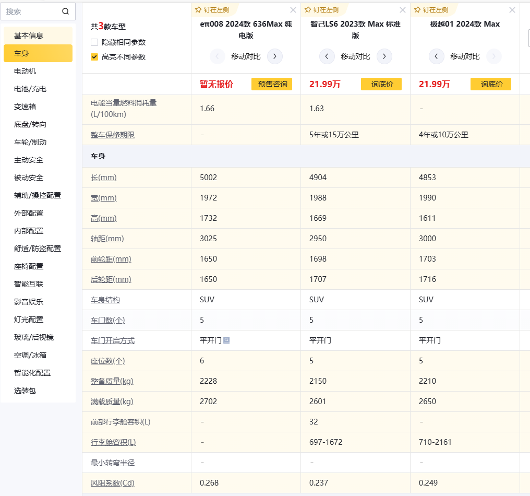Click info icon beside 平开门
Image resolution: width=530 pixels, height=496 pixels.
(226, 340)
